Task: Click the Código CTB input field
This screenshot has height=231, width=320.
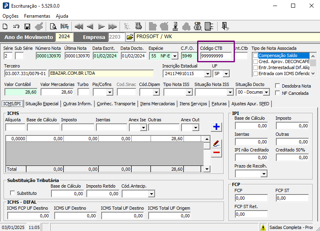Action: point(216,56)
